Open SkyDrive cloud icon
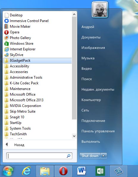This screenshot has height=177, width=138. (7, 55)
